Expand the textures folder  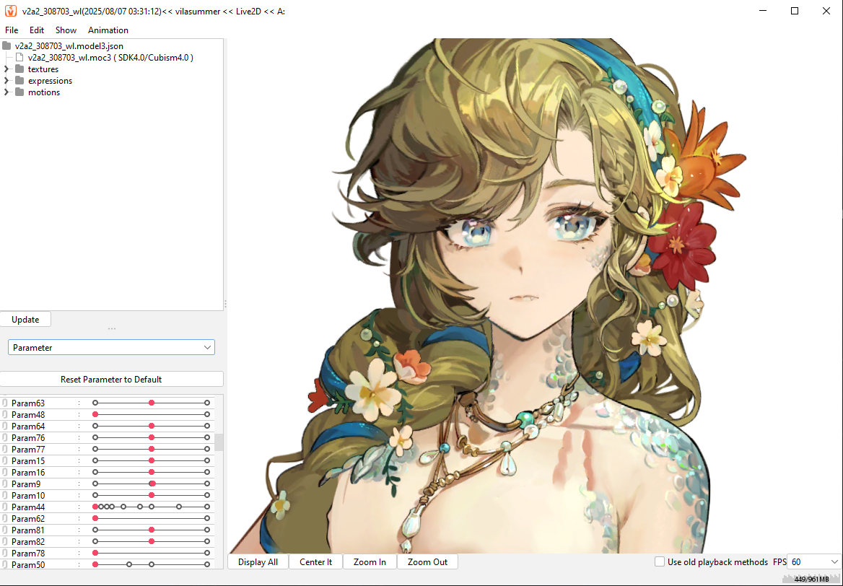(x=6, y=69)
